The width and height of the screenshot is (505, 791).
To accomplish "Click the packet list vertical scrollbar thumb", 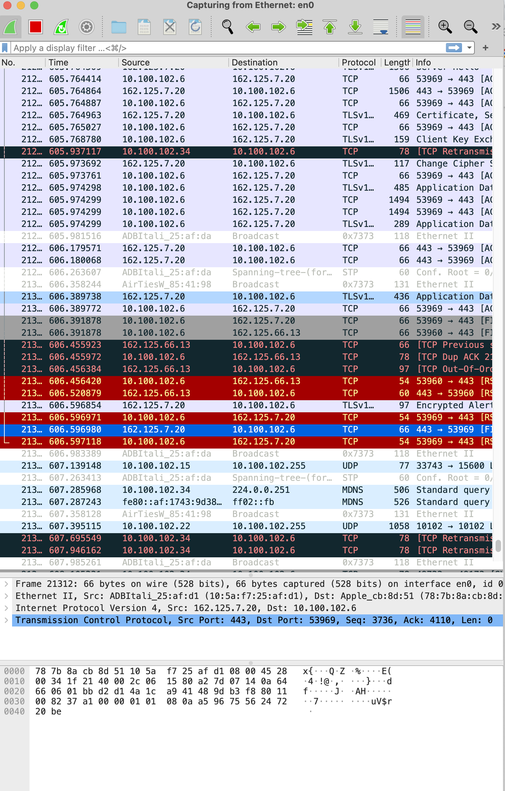I will pos(498,546).
